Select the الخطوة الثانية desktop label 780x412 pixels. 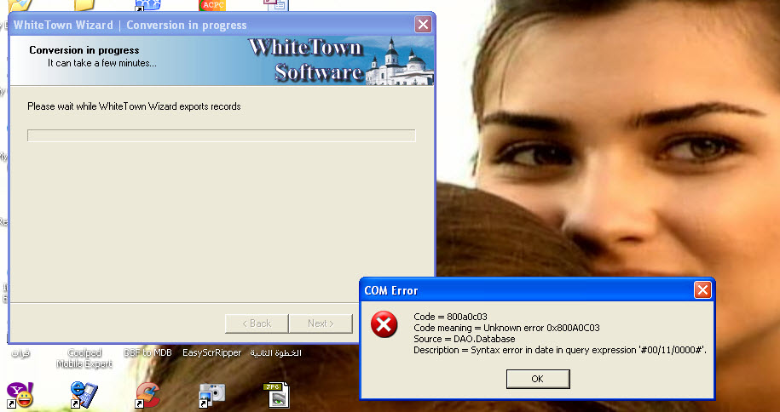(276, 353)
